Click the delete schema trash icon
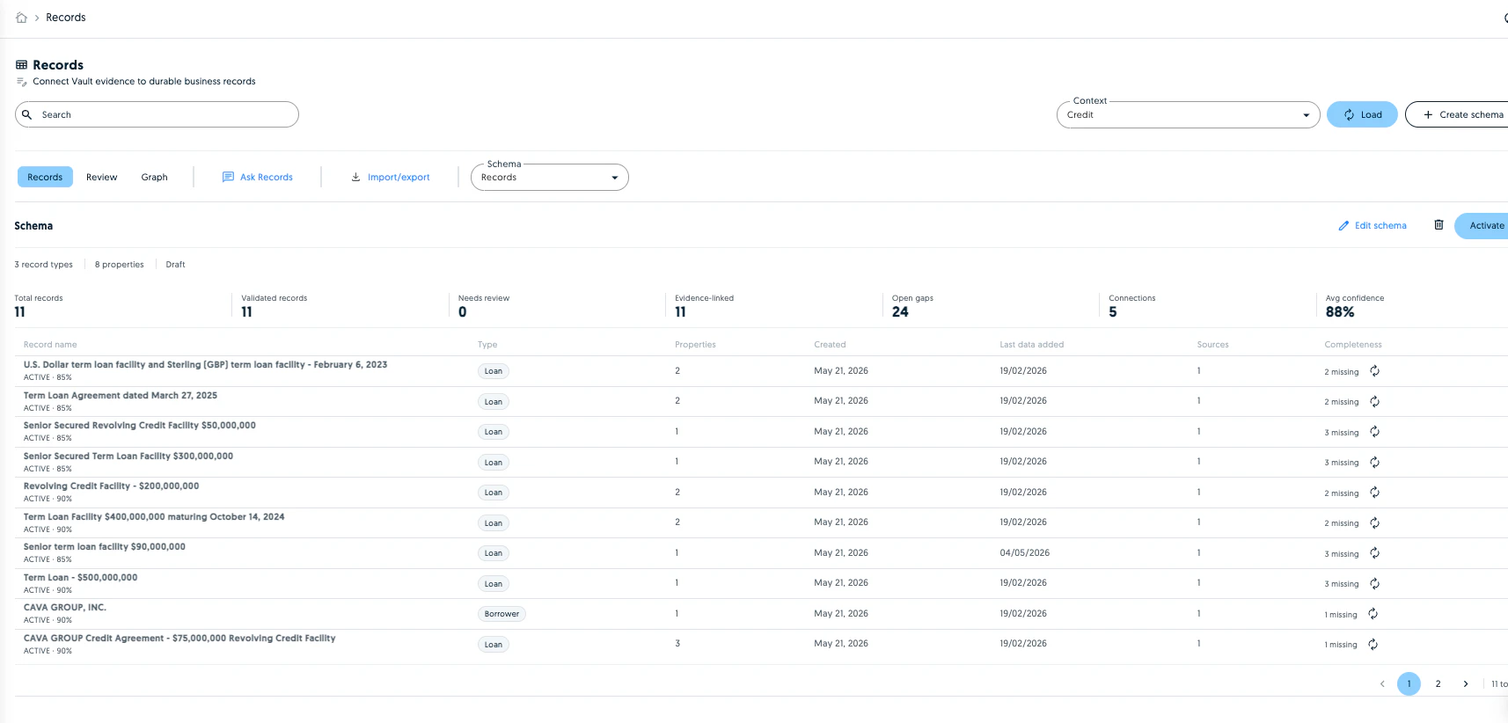 tap(1438, 225)
